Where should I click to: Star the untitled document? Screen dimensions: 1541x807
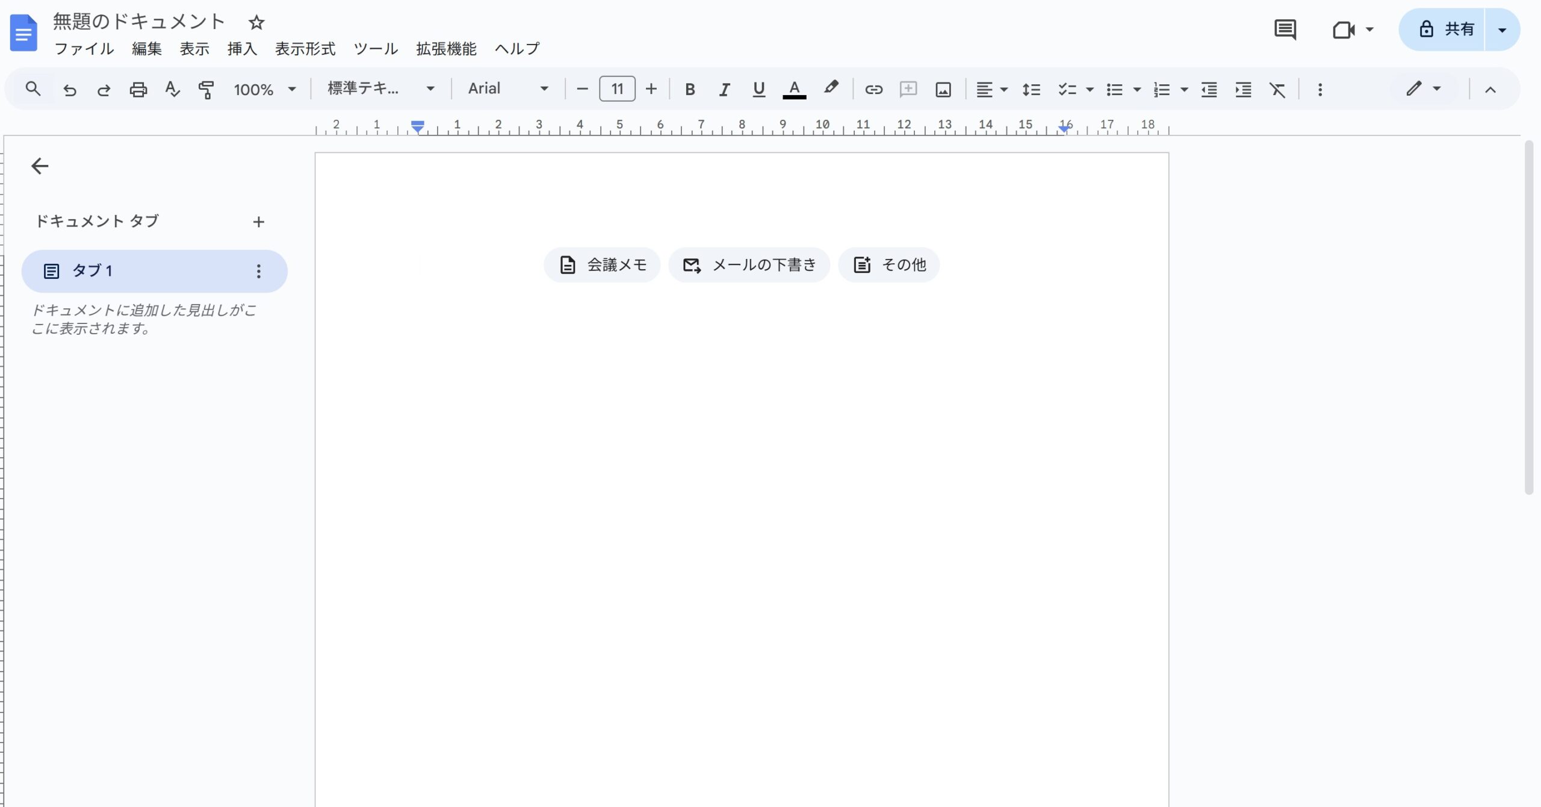click(x=256, y=23)
